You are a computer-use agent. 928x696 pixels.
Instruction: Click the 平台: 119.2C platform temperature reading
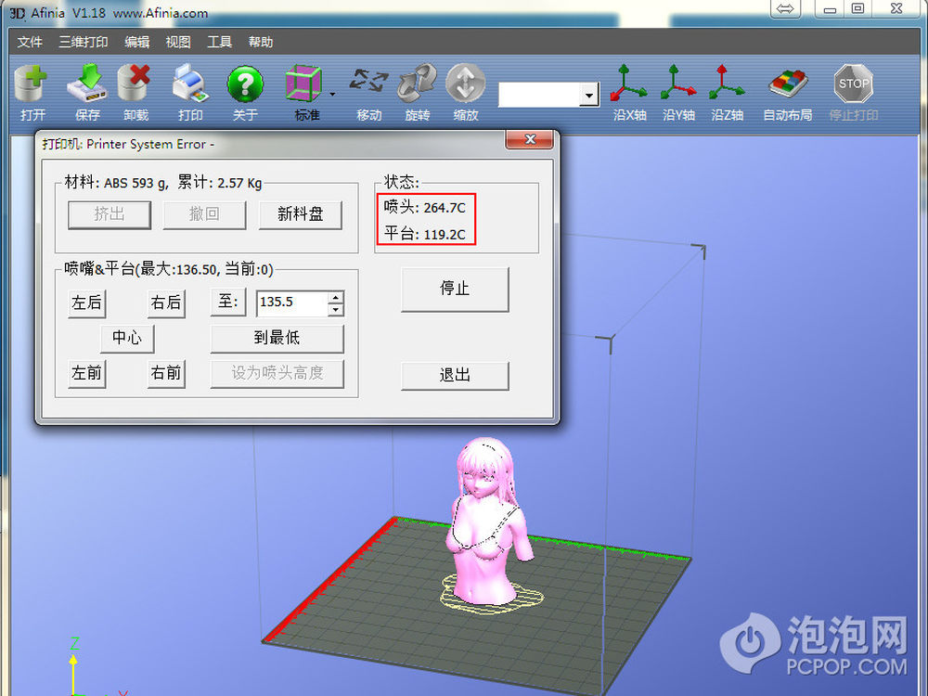[424, 235]
